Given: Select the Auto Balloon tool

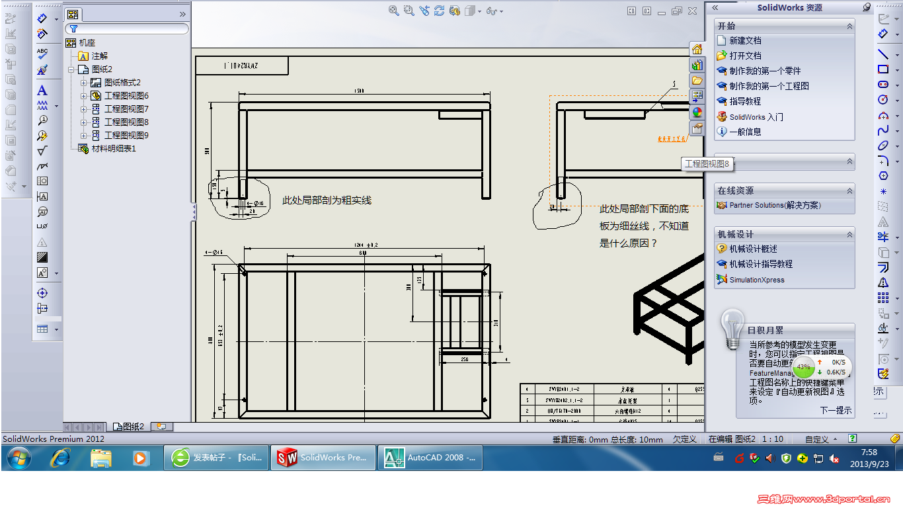Looking at the screenshot, I should point(42,136).
